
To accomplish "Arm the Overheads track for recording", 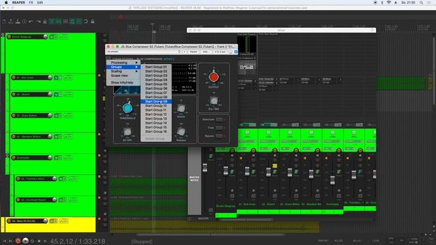I will point(14,157).
